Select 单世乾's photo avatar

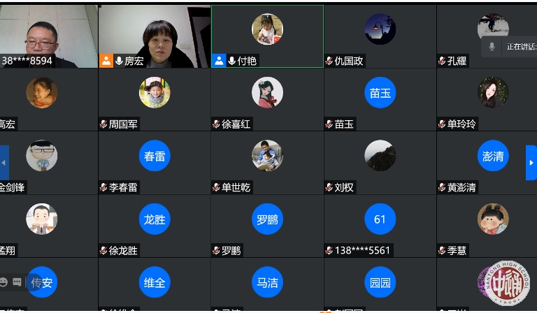pos(267,156)
